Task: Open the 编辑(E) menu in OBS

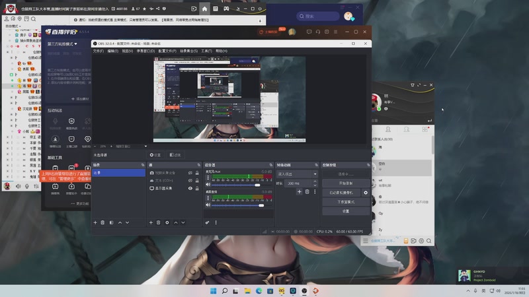Action: click(x=112, y=51)
